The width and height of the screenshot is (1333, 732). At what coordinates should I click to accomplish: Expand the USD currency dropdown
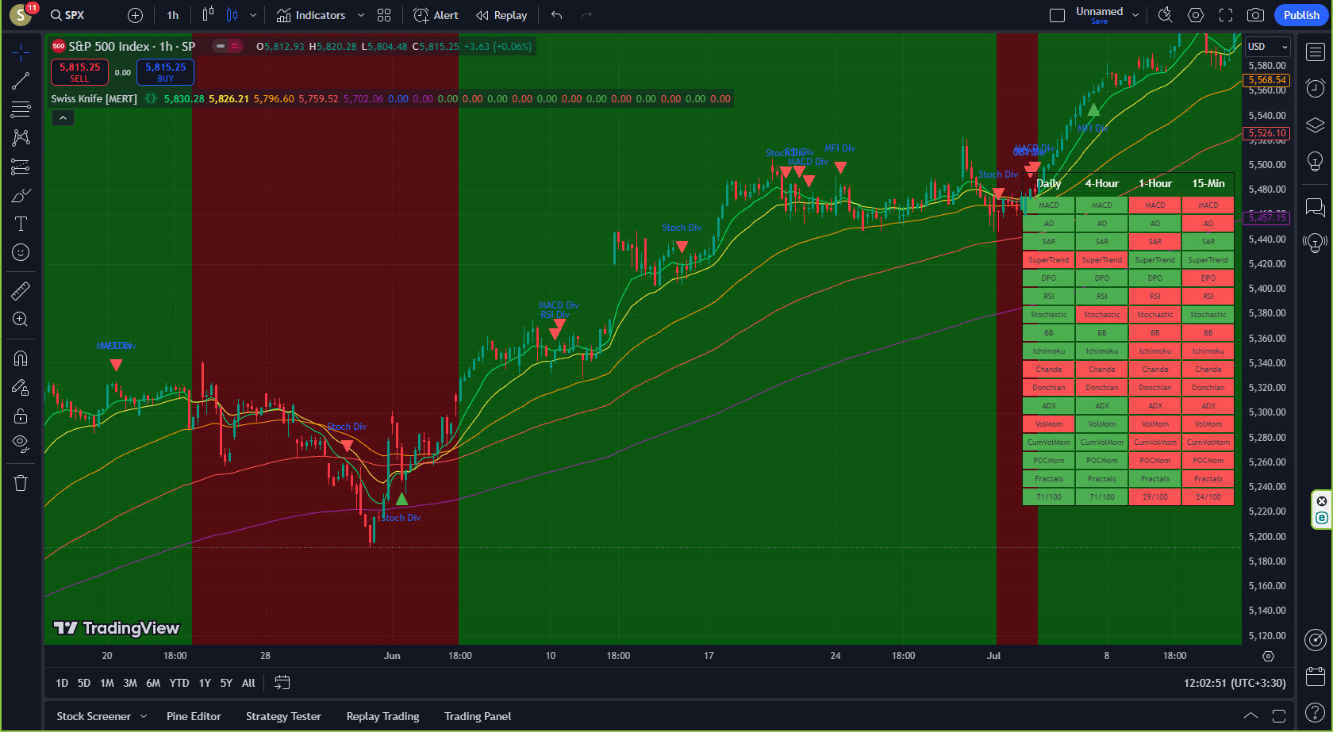(x=1267, y=47)
